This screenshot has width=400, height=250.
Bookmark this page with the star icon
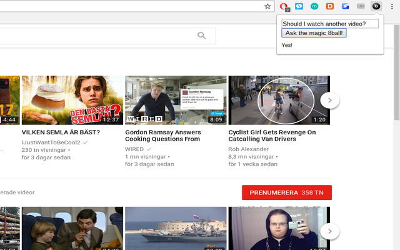pos(267,6)
